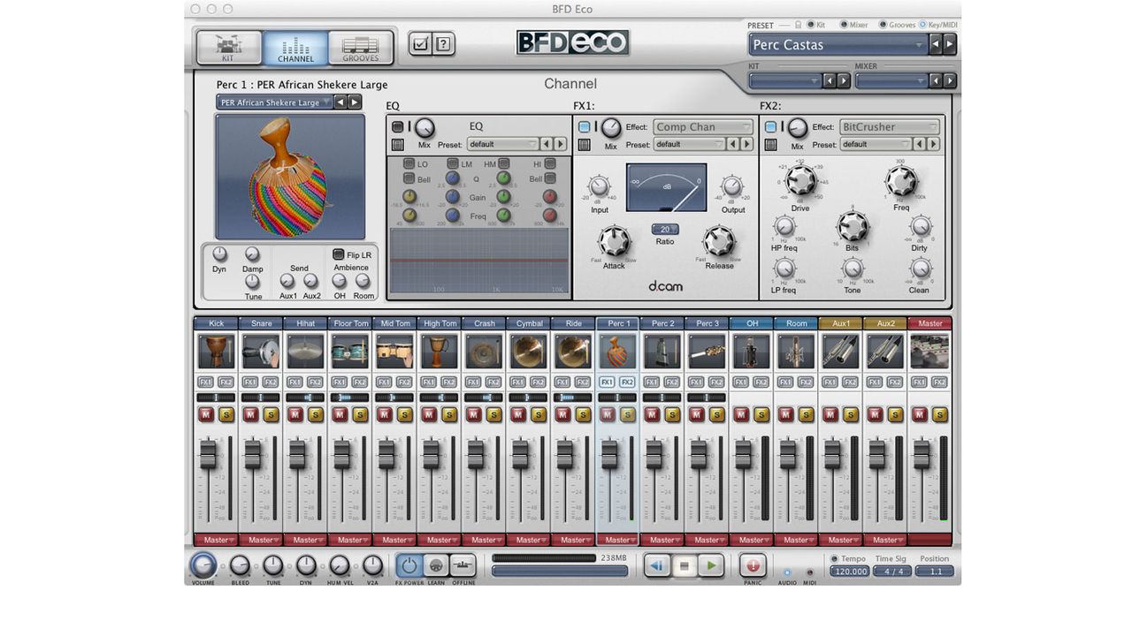1132x636 pixels.
Task: Click the Offline icon
Action: 463,565
